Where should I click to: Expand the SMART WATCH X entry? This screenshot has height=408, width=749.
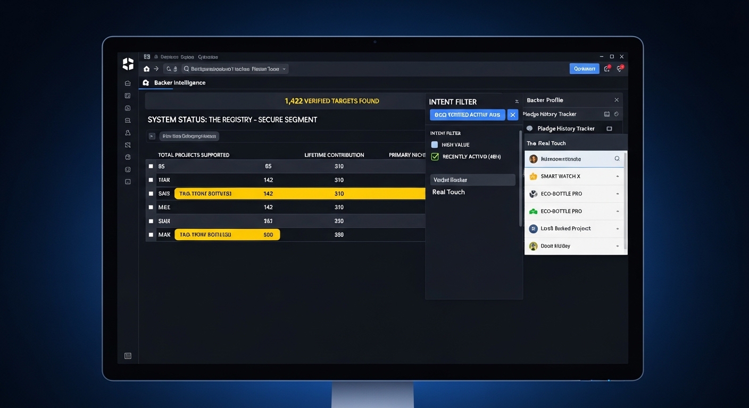pos(617,176)
